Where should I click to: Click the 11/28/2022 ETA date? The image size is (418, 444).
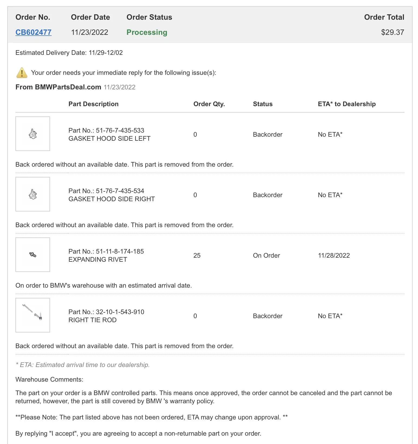pos(334,255)
